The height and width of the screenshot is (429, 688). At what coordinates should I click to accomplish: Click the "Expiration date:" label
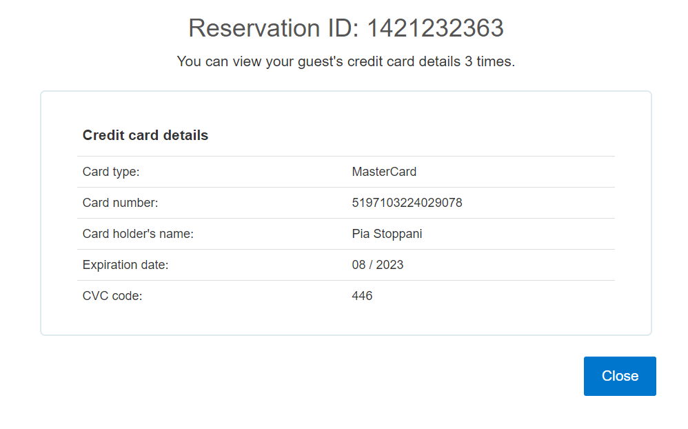125,265
